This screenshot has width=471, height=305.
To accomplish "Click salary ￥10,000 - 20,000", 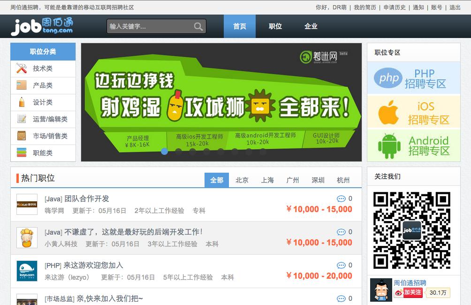I will [x=319, y=276].
